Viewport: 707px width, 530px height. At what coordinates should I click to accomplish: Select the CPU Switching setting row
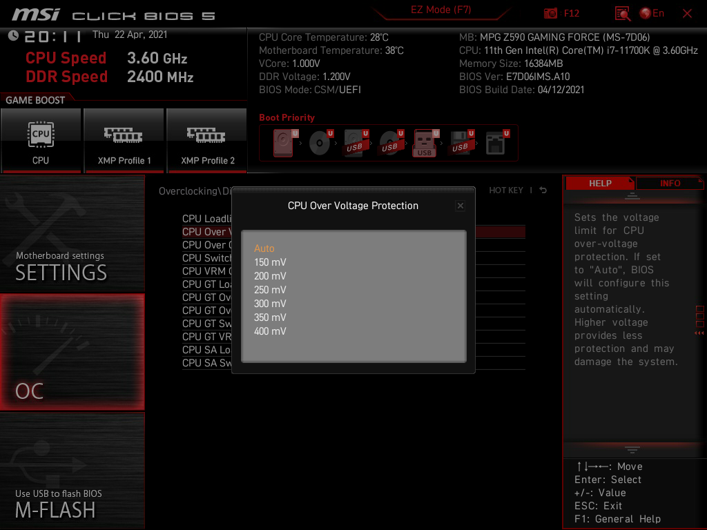(x=353, y=258)
